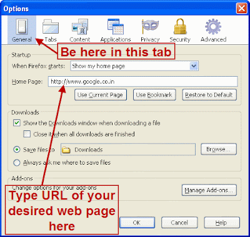This screenshot has height=237, width=250.
Task: Open the General settings panel icon
Action: click(x=22, y=26)
